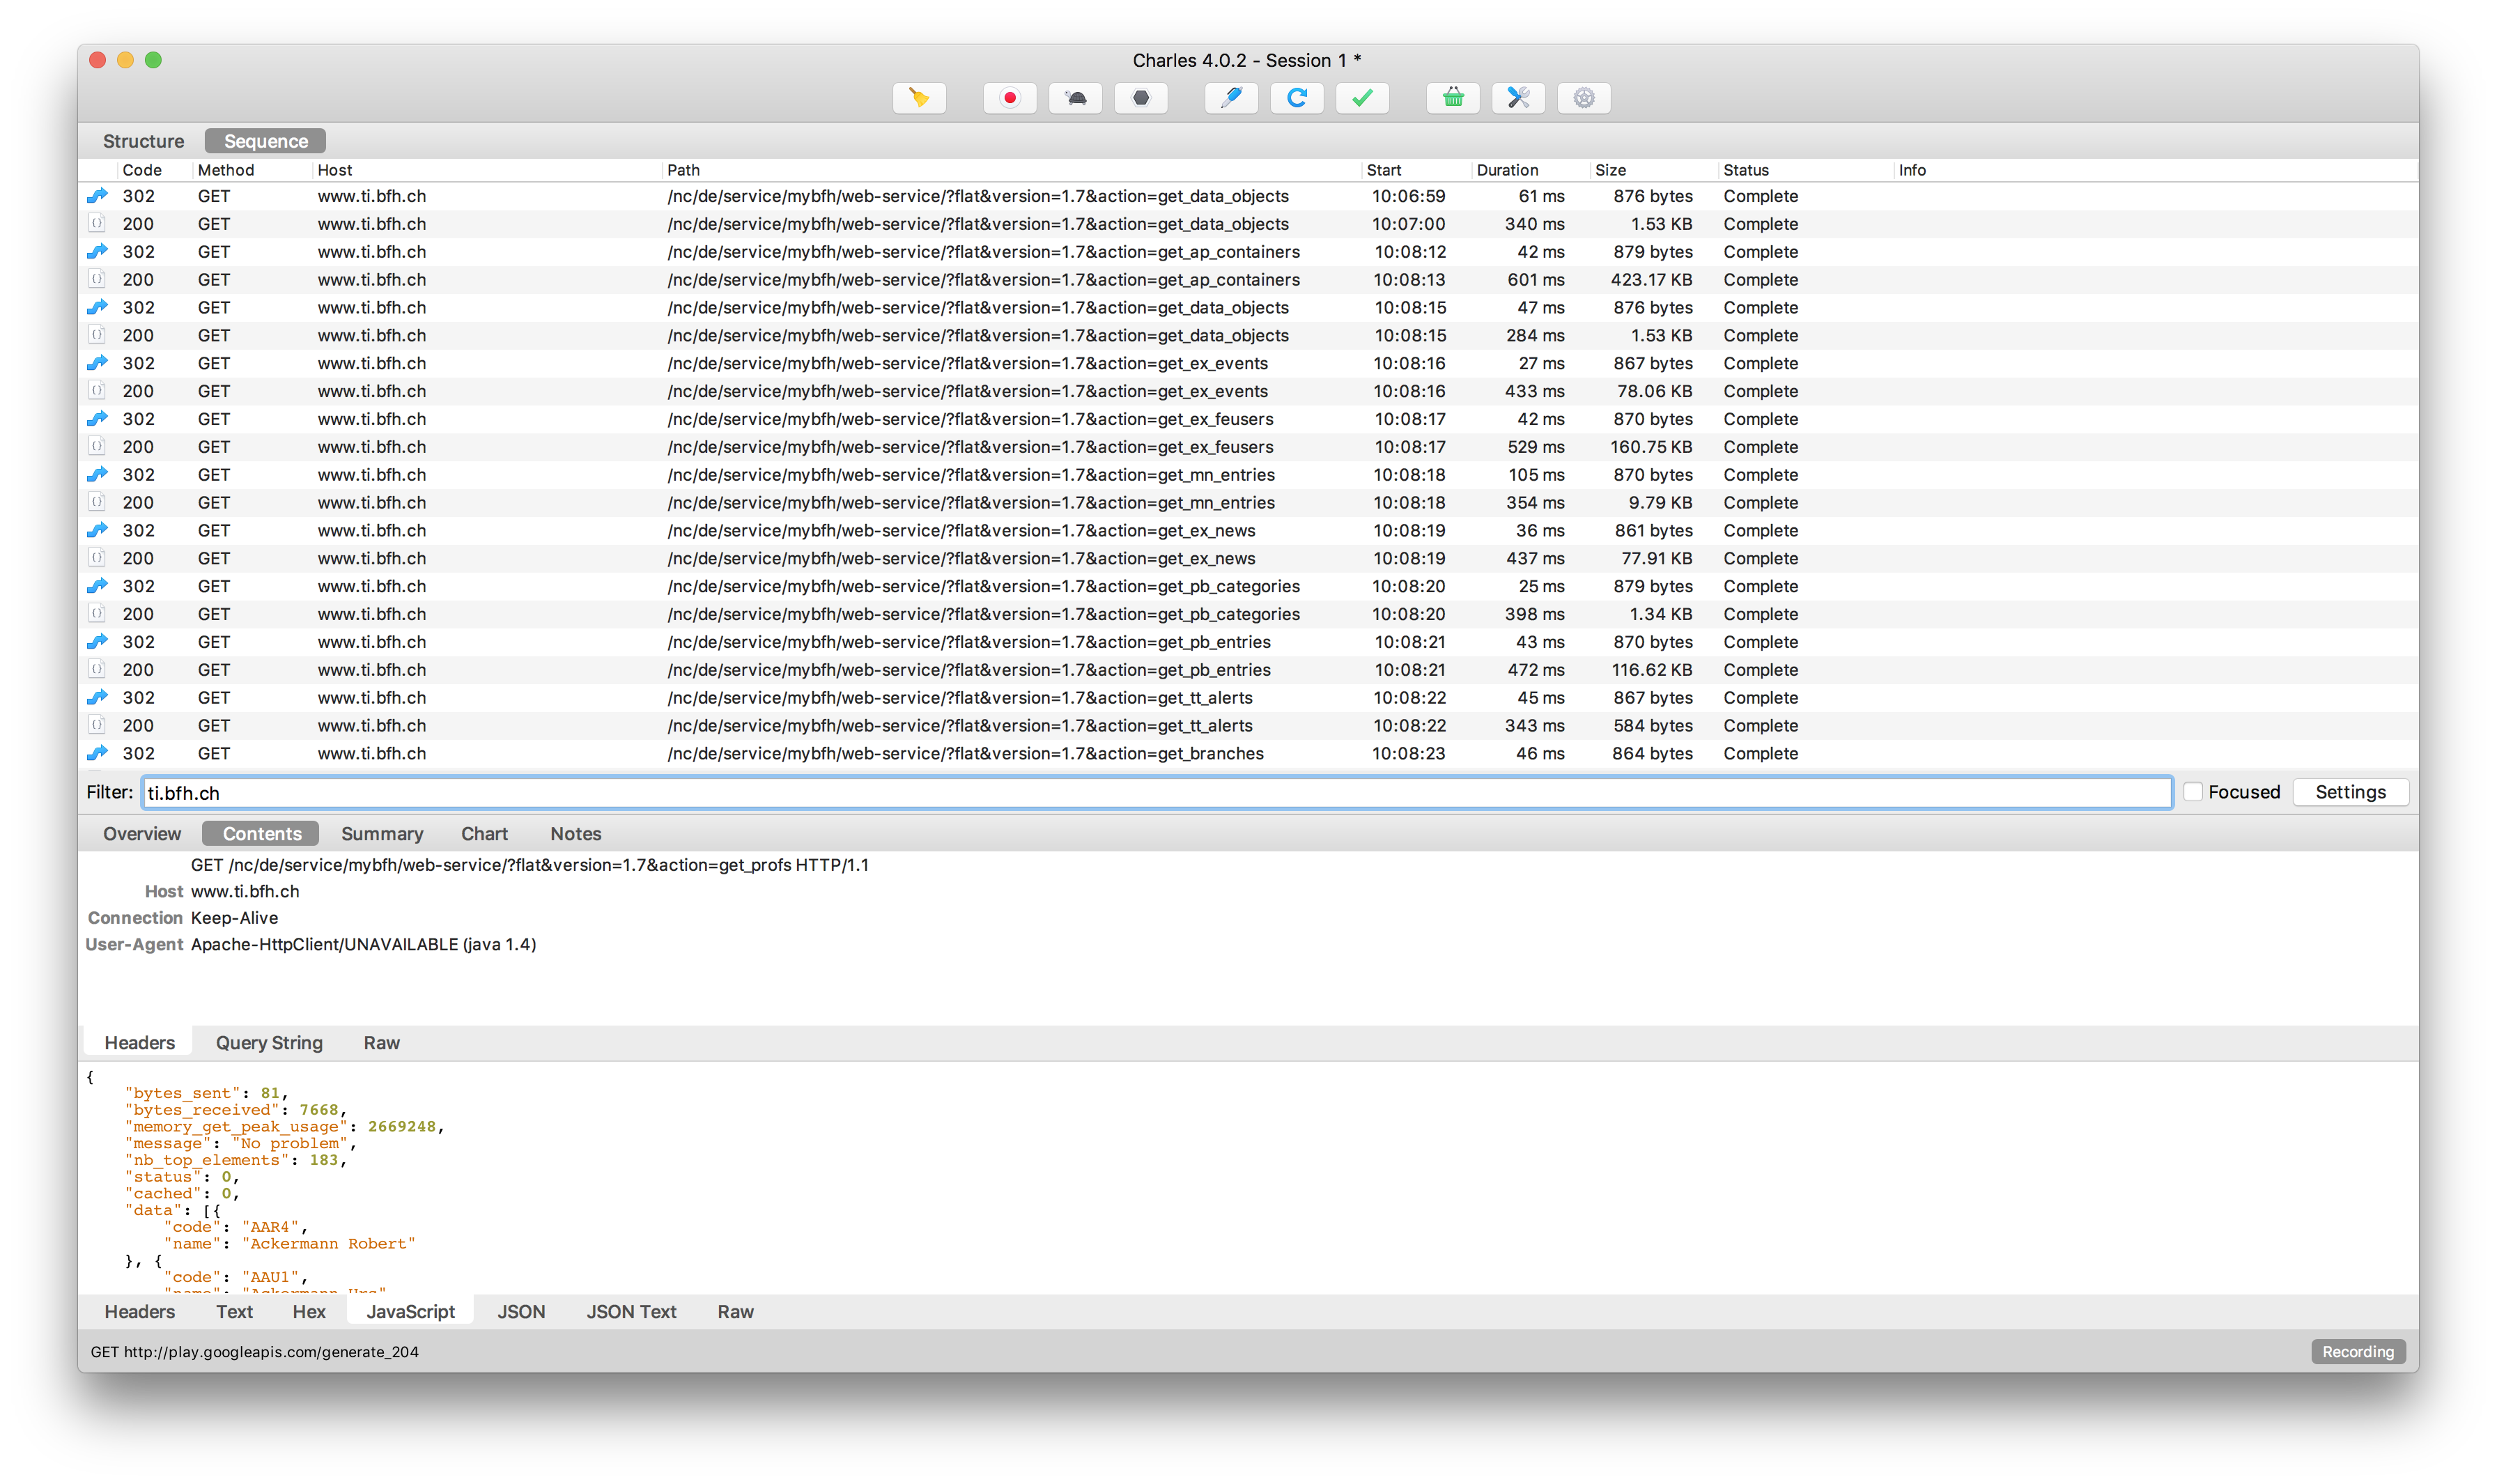This screenshot has height=1484, width=2497.
Task: Sort the list by the Size column header
Action: pyautogui.click(x=1610, y=170)
